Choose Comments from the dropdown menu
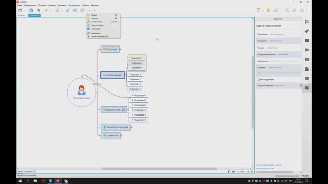Viewport: 328px width, 184px height. [x=104, y=29]
